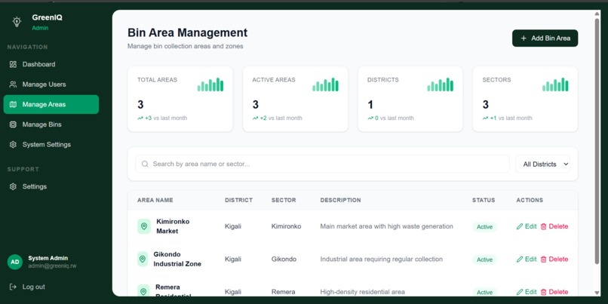Click the Dashboard grid icon in sidebar
Screen dimensions: 608x304
point(13,64)
